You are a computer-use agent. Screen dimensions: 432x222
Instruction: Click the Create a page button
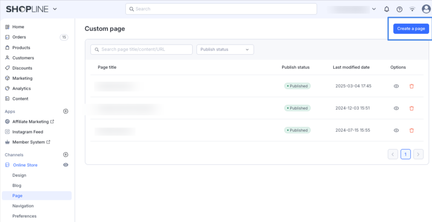click(x=411, y=28)
